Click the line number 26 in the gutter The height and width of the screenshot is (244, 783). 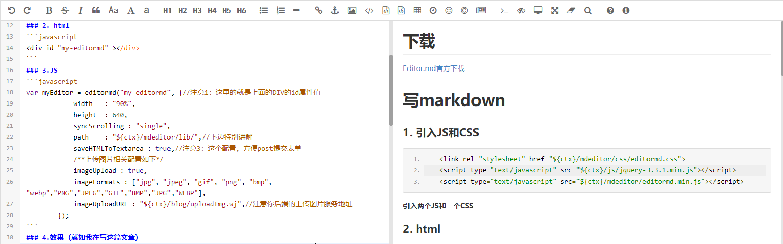pos(10,182)
